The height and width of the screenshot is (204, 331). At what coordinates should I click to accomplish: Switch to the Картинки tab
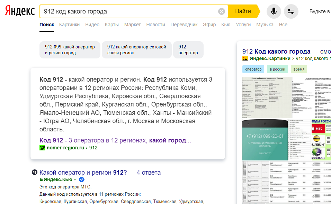[x=69, y=25]
